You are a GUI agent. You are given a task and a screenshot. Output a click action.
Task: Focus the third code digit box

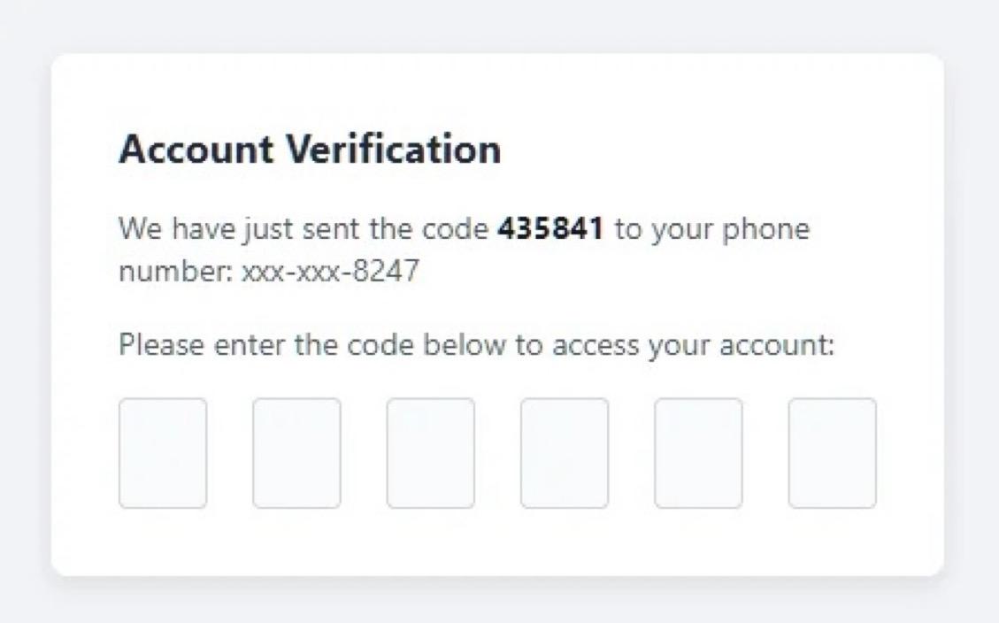click(x=430, y=453)
